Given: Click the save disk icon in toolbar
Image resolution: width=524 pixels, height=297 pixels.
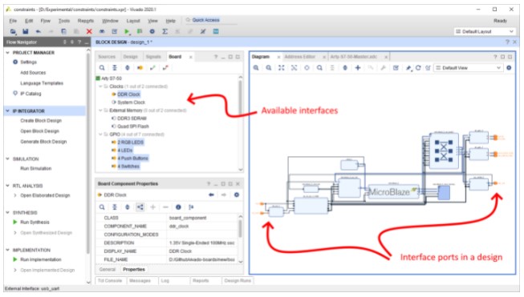Looking at the screenshot, I should tap(26, 31).
